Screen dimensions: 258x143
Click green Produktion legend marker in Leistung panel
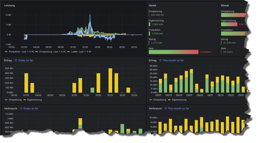pos(6,52)
